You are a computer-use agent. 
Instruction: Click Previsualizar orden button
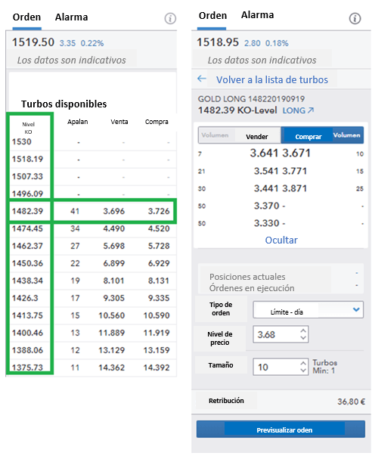(x=281, y=430)
